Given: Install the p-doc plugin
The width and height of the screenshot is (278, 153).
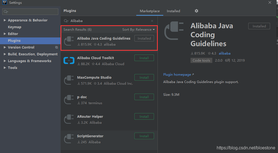Looking at the screenshot, I should (144, 97).
